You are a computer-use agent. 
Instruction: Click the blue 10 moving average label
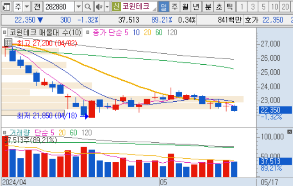136,32
